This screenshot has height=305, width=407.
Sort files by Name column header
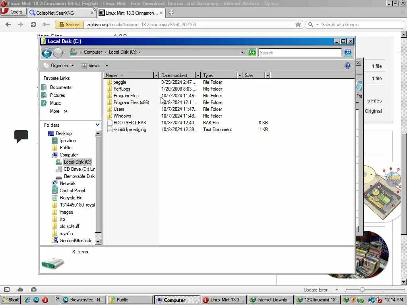click(129, 75)
